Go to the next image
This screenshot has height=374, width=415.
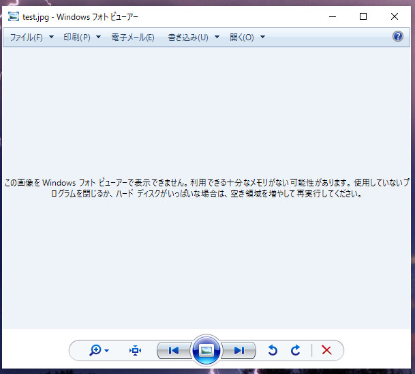(x=239, y=350)
